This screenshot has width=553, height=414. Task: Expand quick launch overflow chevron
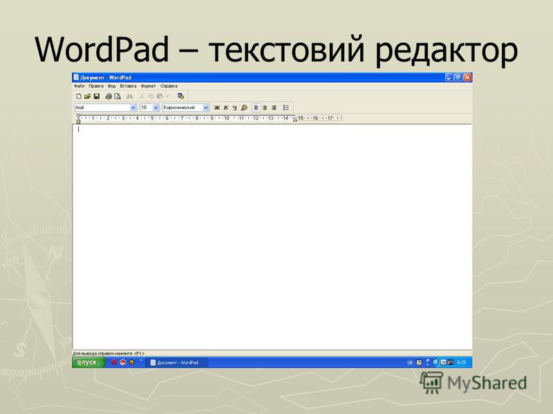(141, 360)
